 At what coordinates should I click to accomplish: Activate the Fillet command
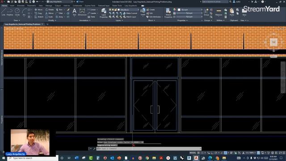[59, 13]
